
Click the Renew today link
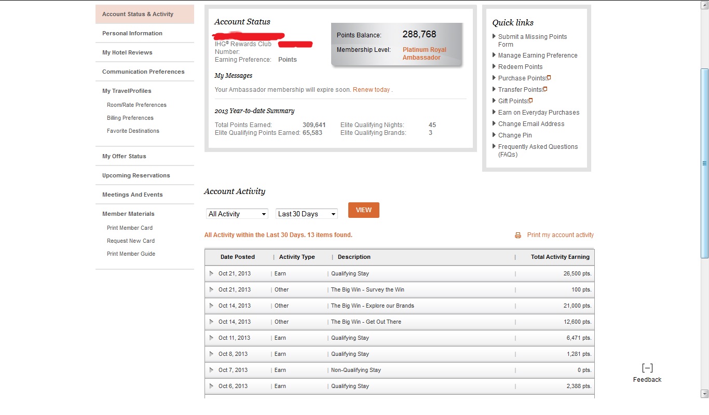pyautogui.click(x=371, y=90)
